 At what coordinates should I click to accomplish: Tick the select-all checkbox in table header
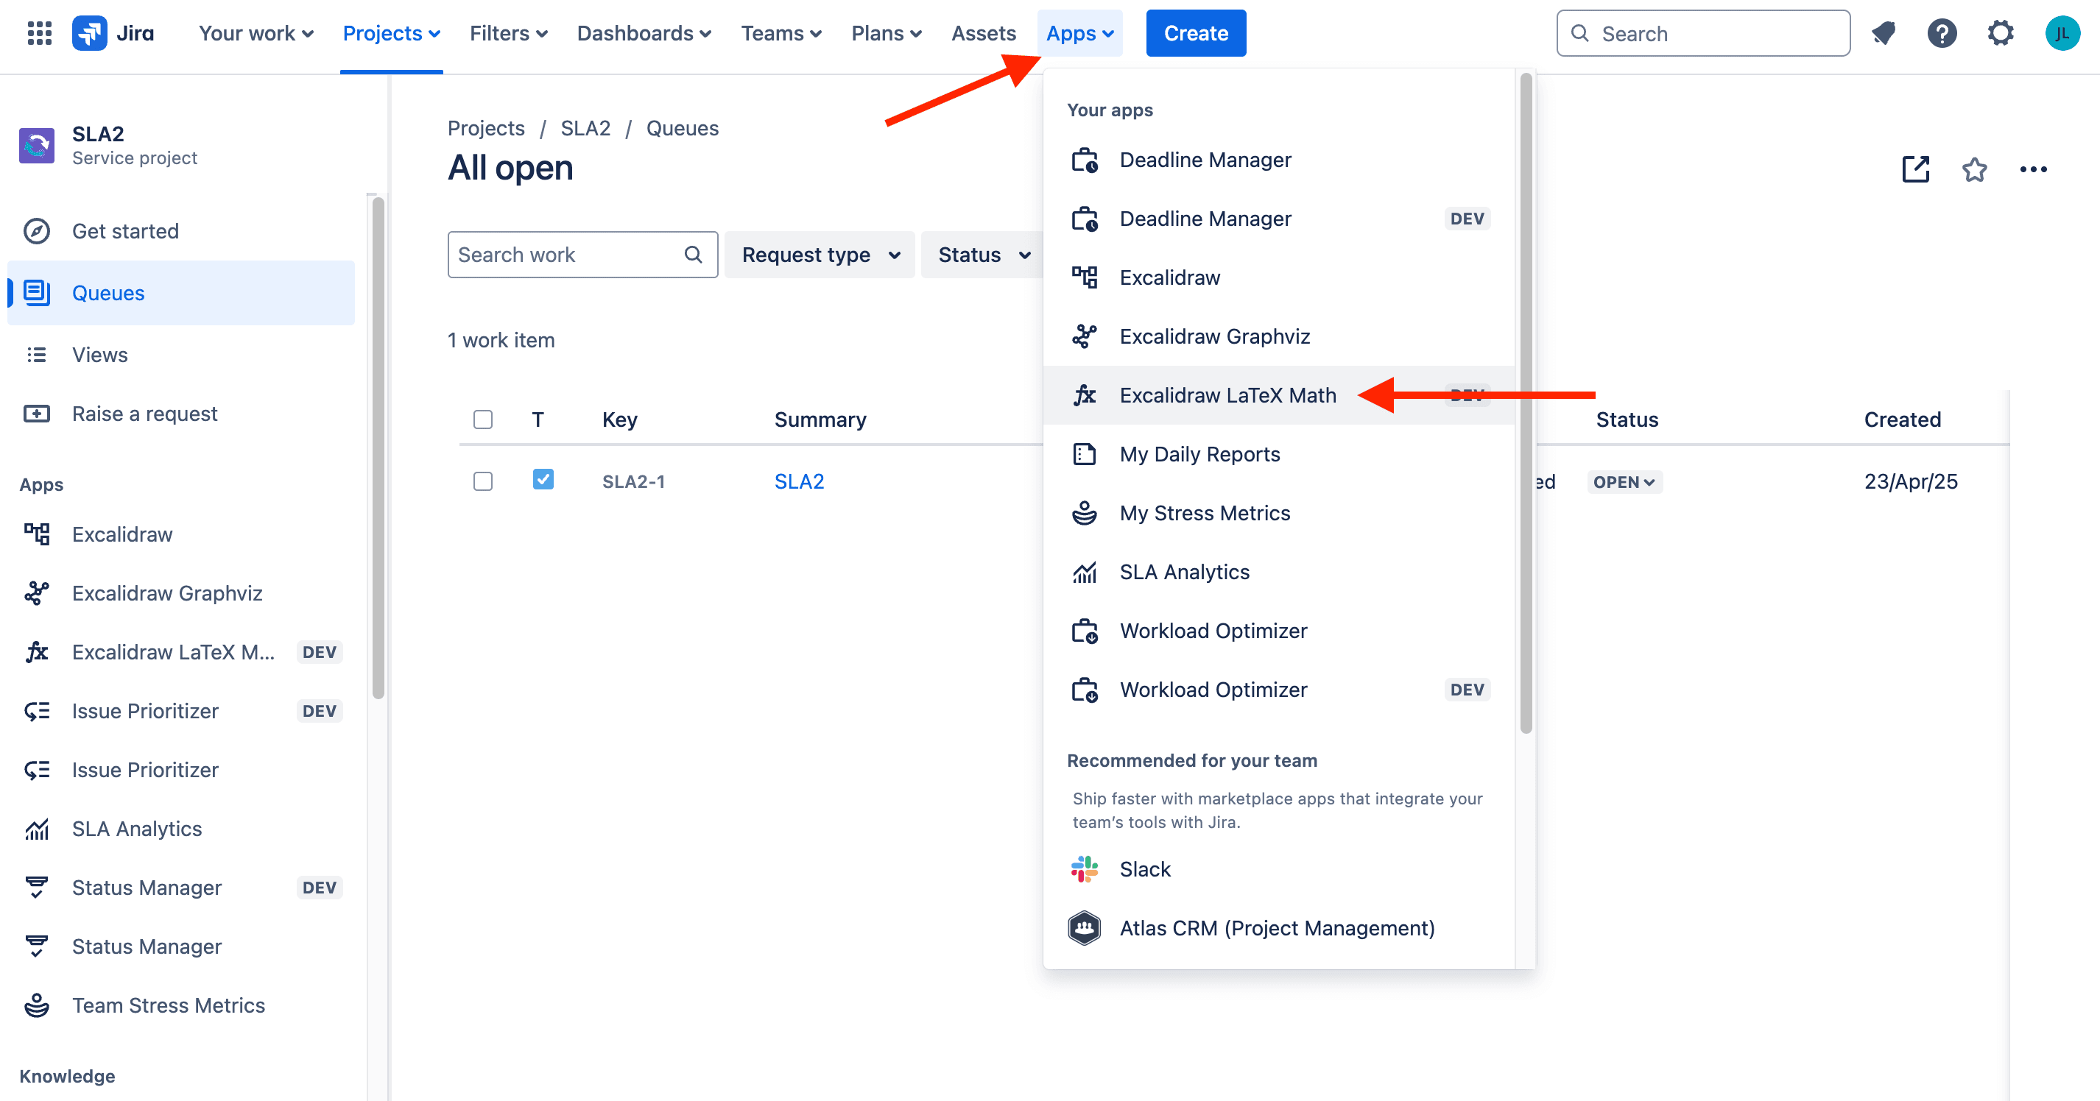point(484,419)
